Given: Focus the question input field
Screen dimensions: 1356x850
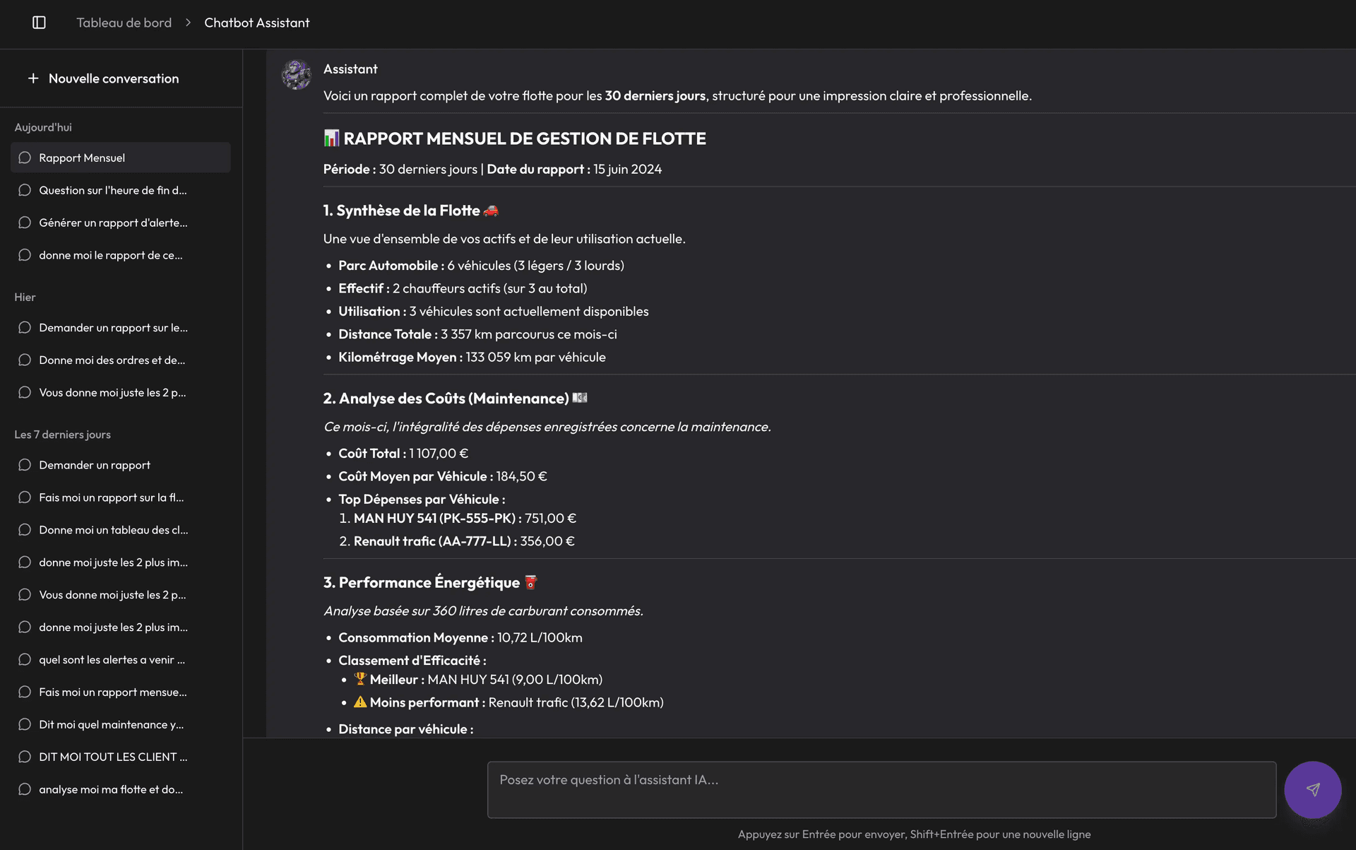Looking at the screenshot, I should coord(881,789).
